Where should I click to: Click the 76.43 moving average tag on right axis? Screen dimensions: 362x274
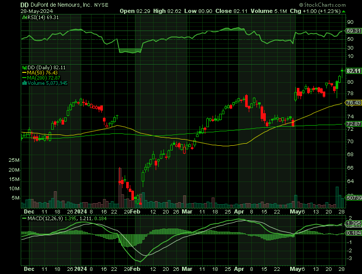tap(353, 102)
